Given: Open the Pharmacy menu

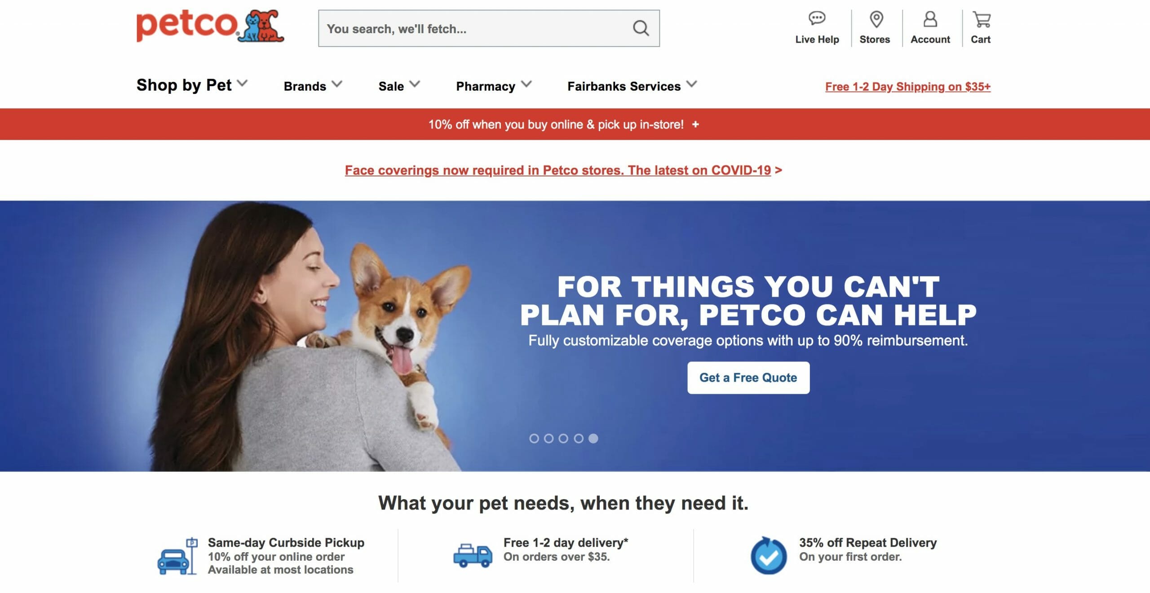Looking at the screenshot, I should [494, 86].
